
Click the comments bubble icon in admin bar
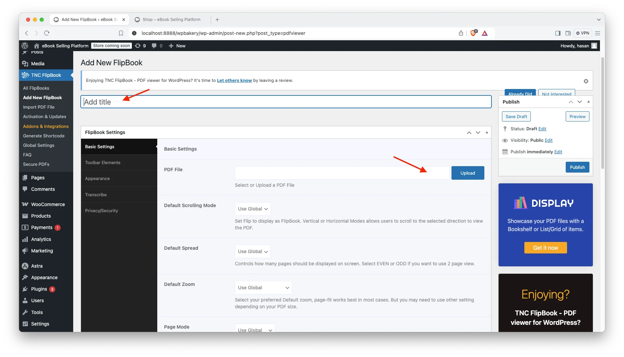(154, 46)
